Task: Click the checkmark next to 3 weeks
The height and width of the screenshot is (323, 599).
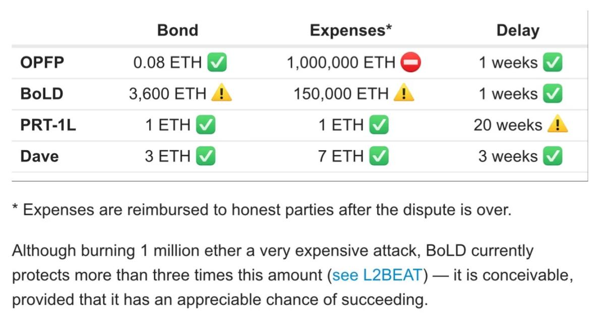Action: click(x=553, y=156)
